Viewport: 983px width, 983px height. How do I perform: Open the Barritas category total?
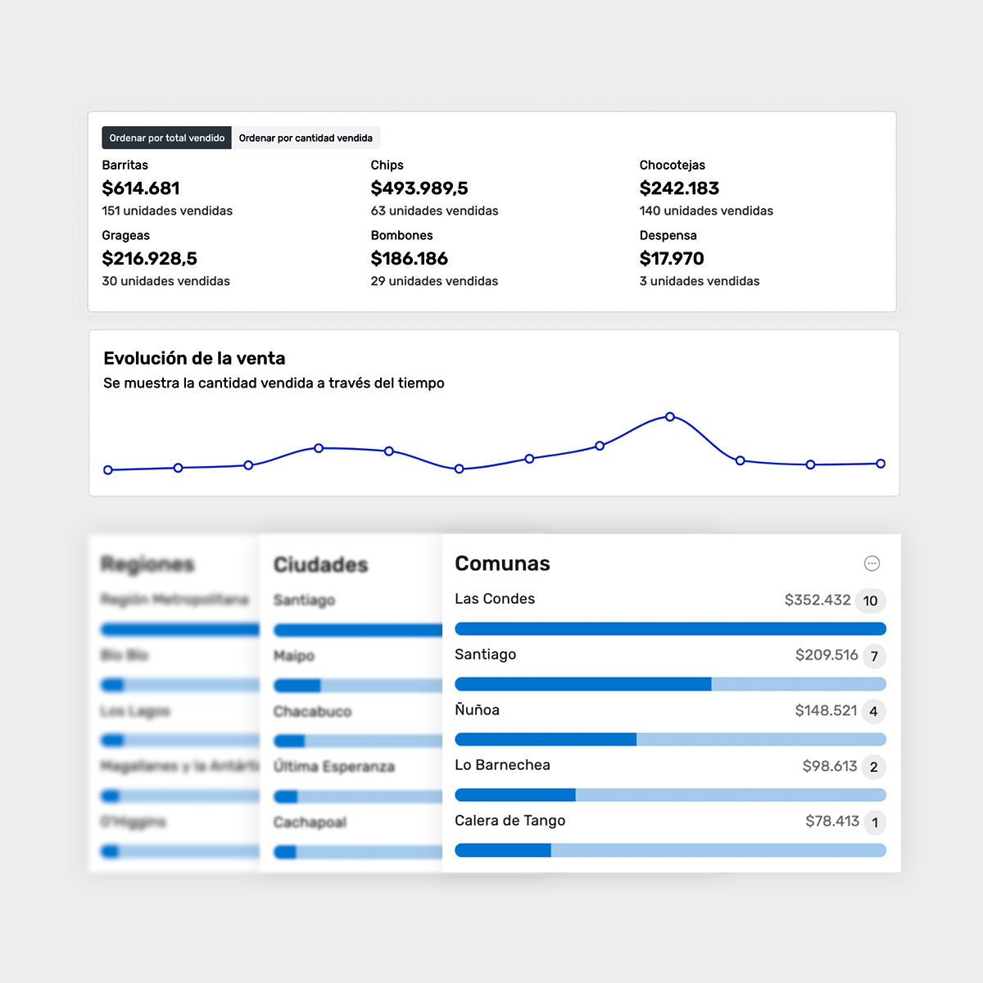pos(141,188)
